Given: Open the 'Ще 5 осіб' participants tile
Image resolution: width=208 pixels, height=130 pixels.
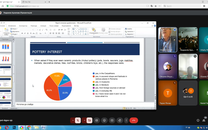Looking at the screenshot, I should (x=188, y=93).
